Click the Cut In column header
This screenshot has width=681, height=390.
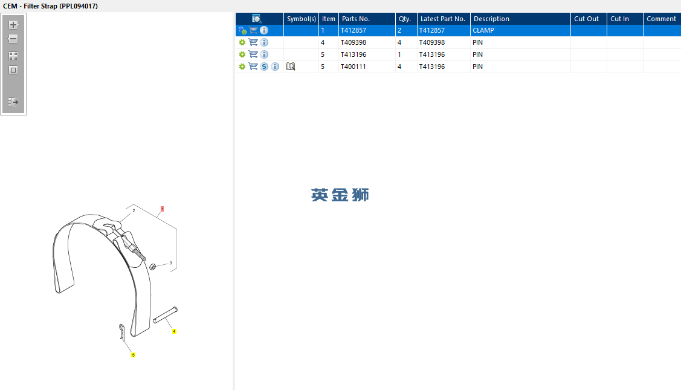pyautogui.click(x=625, y=19)
